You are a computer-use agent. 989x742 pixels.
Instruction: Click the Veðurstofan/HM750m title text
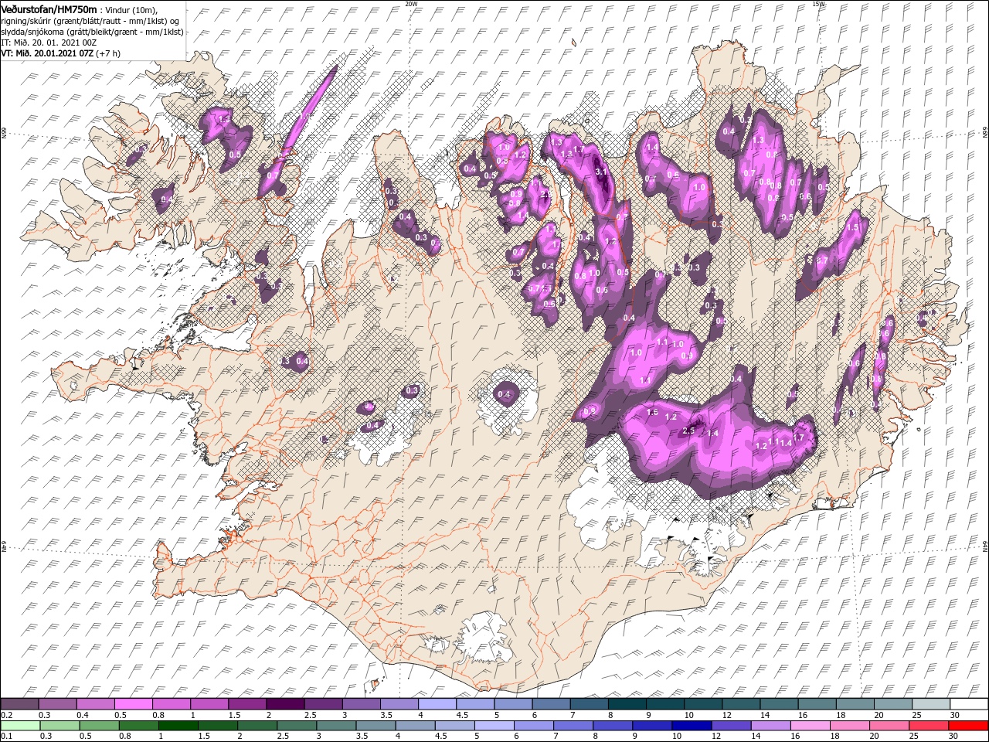49,9
